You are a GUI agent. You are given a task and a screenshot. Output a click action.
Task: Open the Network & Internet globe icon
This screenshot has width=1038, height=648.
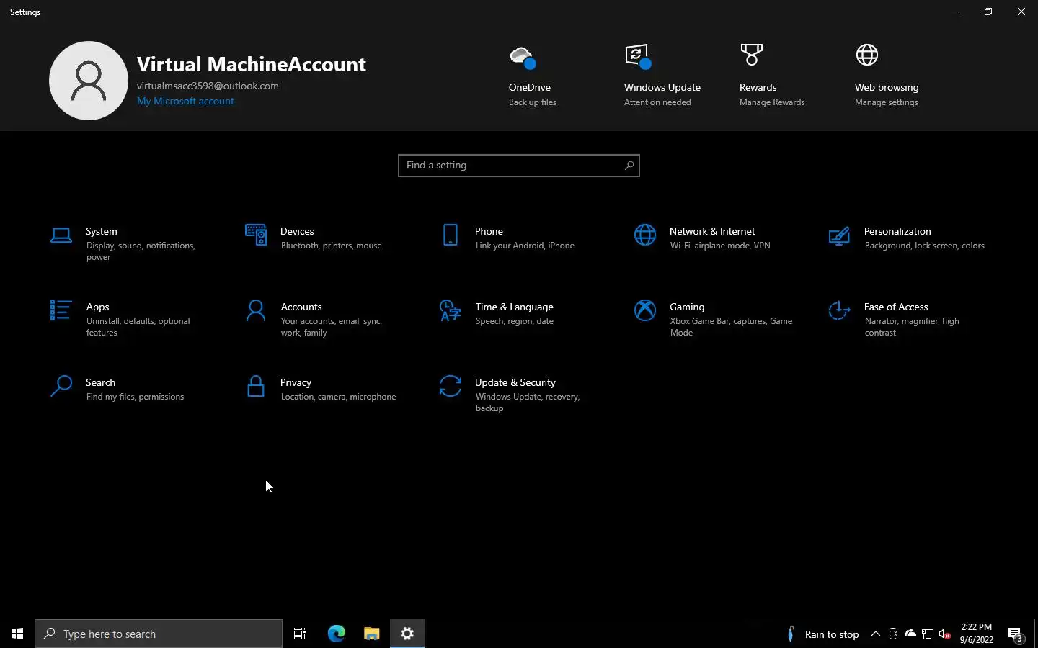pyautogui.click(x=645, y=235)
